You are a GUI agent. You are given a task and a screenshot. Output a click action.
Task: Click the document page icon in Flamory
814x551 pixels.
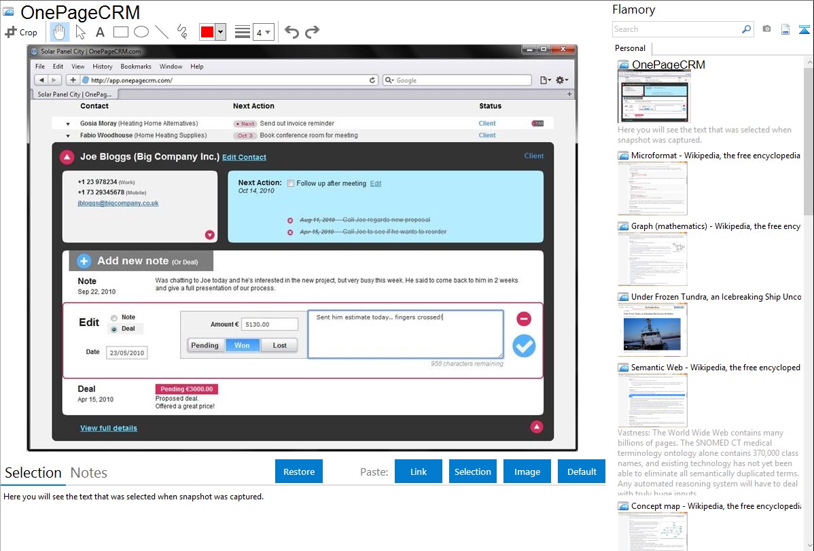click(x=785, y=29)
